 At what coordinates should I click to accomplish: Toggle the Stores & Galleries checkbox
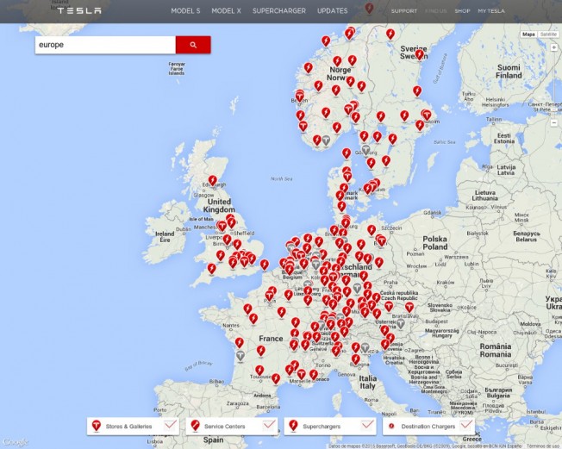point(171,425)
